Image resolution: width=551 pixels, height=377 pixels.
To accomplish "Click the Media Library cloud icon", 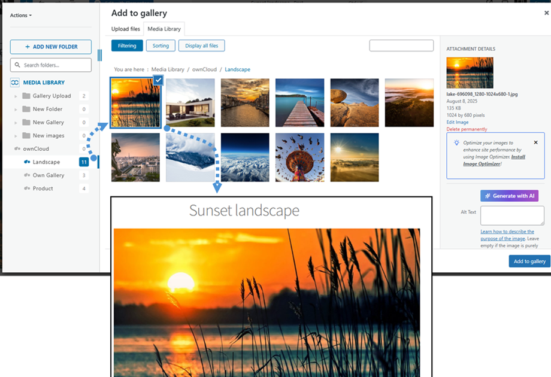I will (x=15, y=83).
